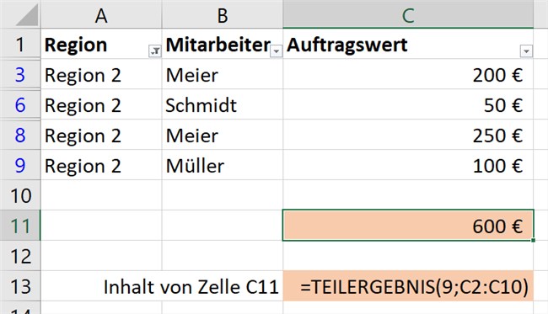Select column C header
Image resolution: width=548 pixels, height=314 pixels.
408,14
